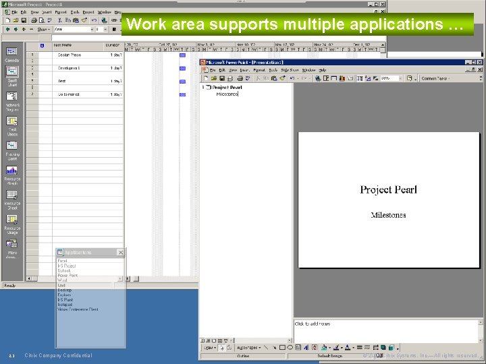The image size is (486, 364).
Task: Open Resource Sheet view in Project's view bar
Action: 11,200
